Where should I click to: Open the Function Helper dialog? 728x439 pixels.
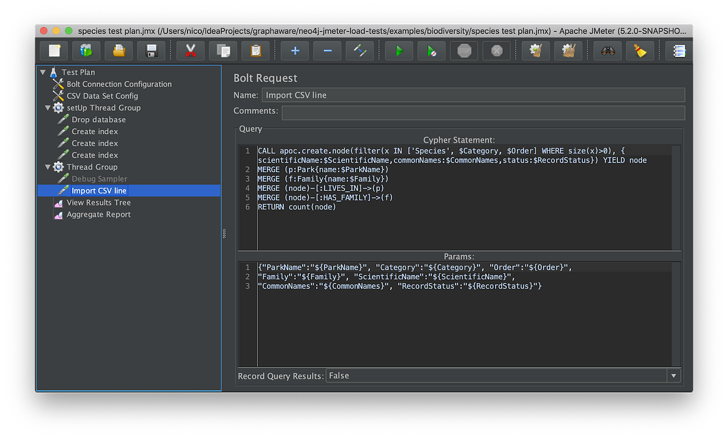(x=678, y=50)
